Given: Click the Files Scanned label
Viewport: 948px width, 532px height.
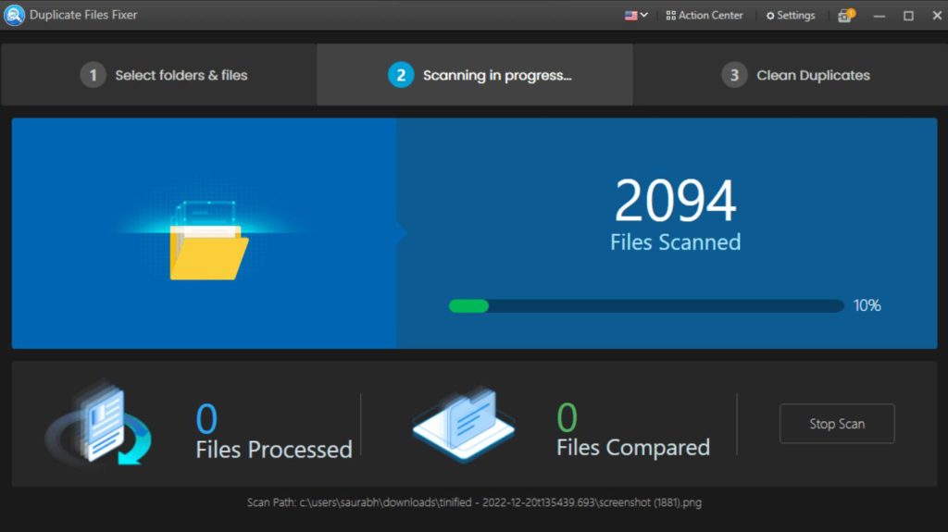Looking at the screenshot, I should [x=675, y=242].
